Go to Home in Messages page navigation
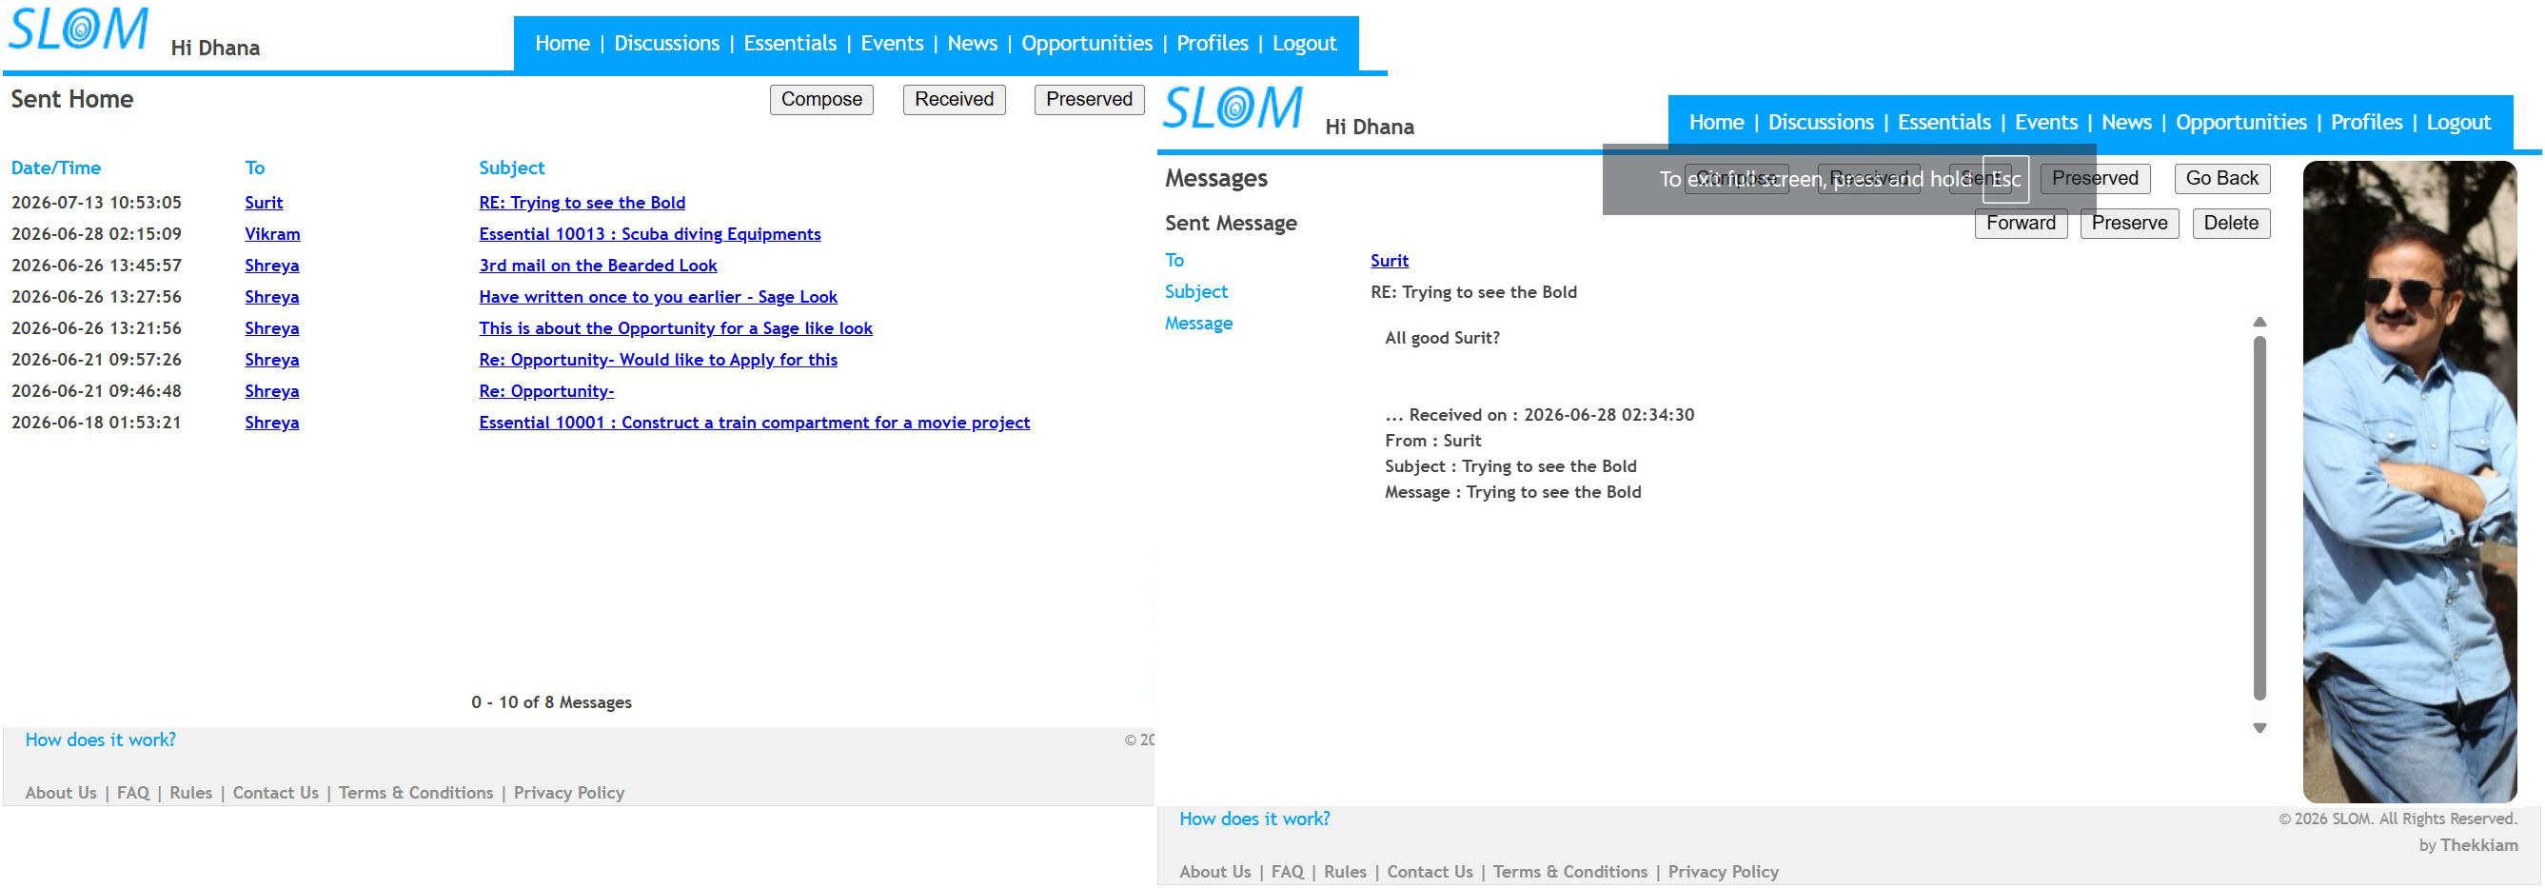 click(x=1716, y=123)
